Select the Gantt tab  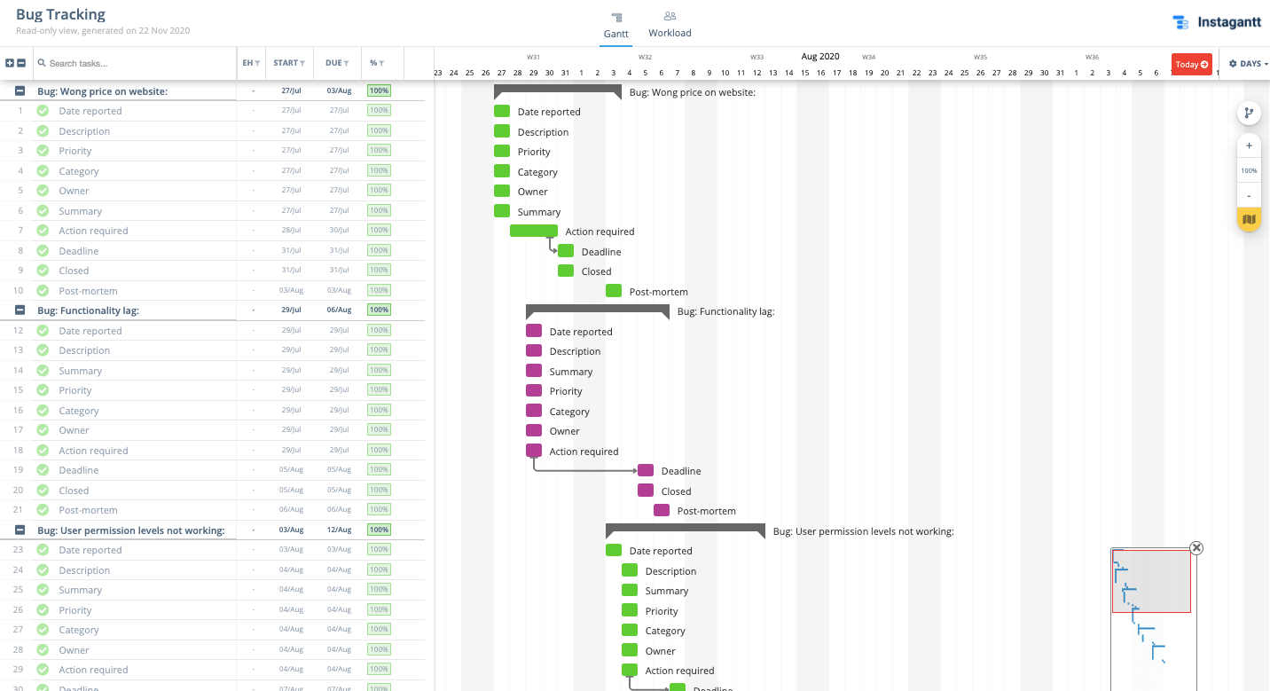pos(615,23)
